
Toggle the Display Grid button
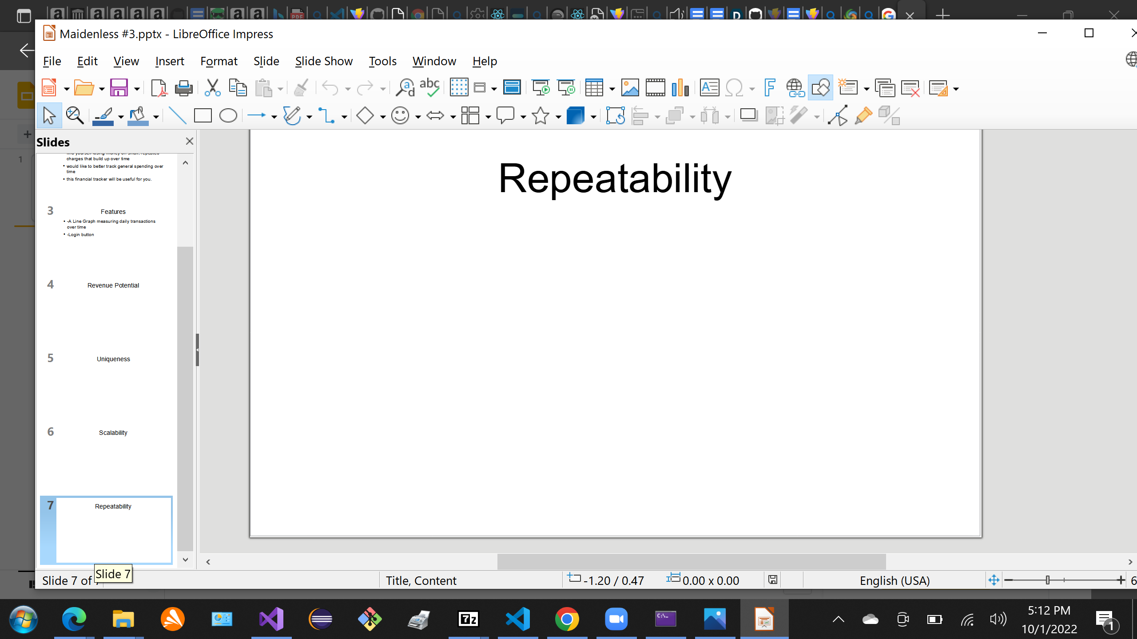coord(459,88)
